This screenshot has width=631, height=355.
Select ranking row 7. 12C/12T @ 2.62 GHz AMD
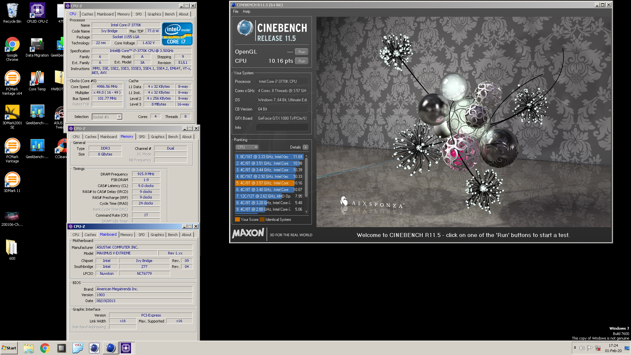click(x=269, y=196)
